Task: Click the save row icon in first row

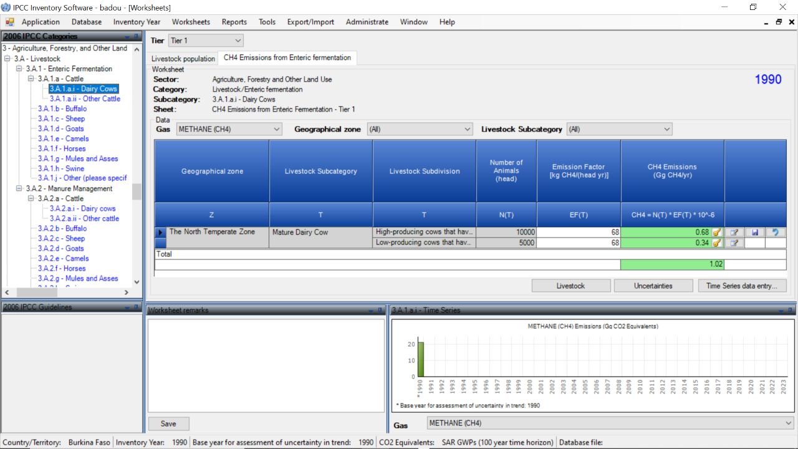Action: point(755,233)
